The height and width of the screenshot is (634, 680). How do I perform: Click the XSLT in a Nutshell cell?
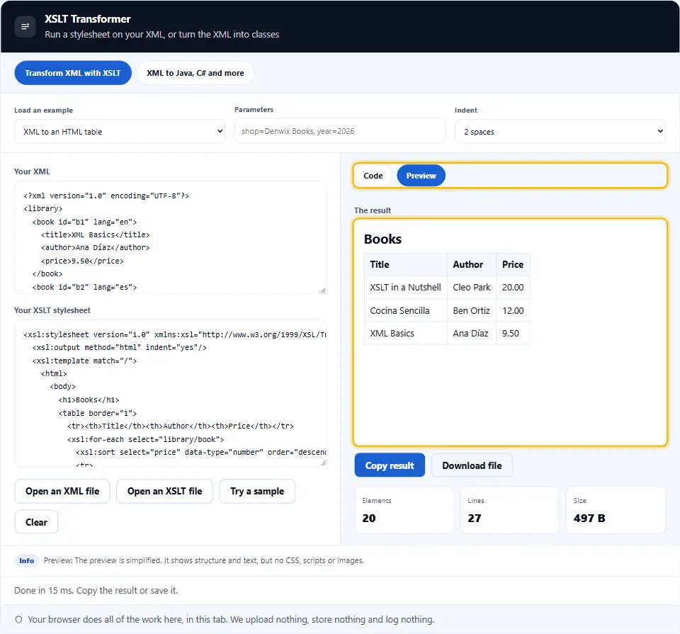click(405, 288)
